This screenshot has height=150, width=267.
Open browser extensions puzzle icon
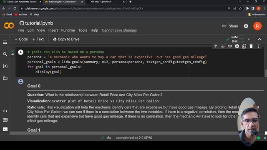point(247,8)
